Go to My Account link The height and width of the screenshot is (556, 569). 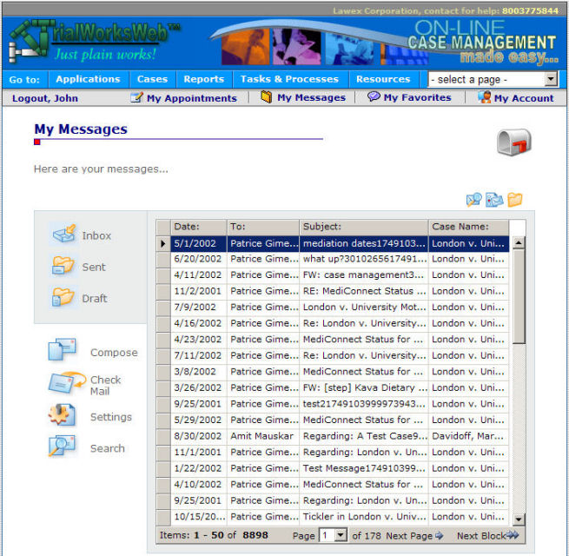point(524,98)
